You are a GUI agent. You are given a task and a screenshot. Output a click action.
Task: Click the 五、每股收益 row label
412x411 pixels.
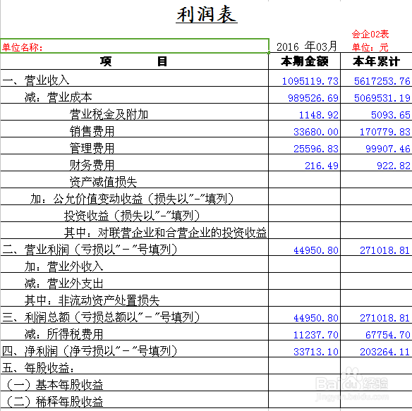pyautogui.click(x=38, y=368)
